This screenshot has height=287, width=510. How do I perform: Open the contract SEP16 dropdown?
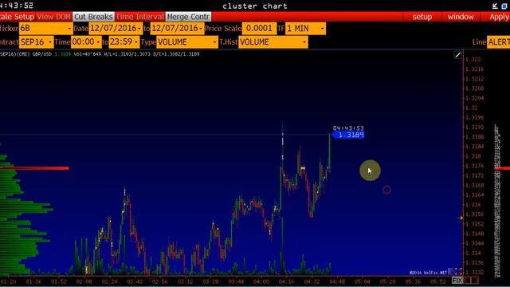[36, 42]
